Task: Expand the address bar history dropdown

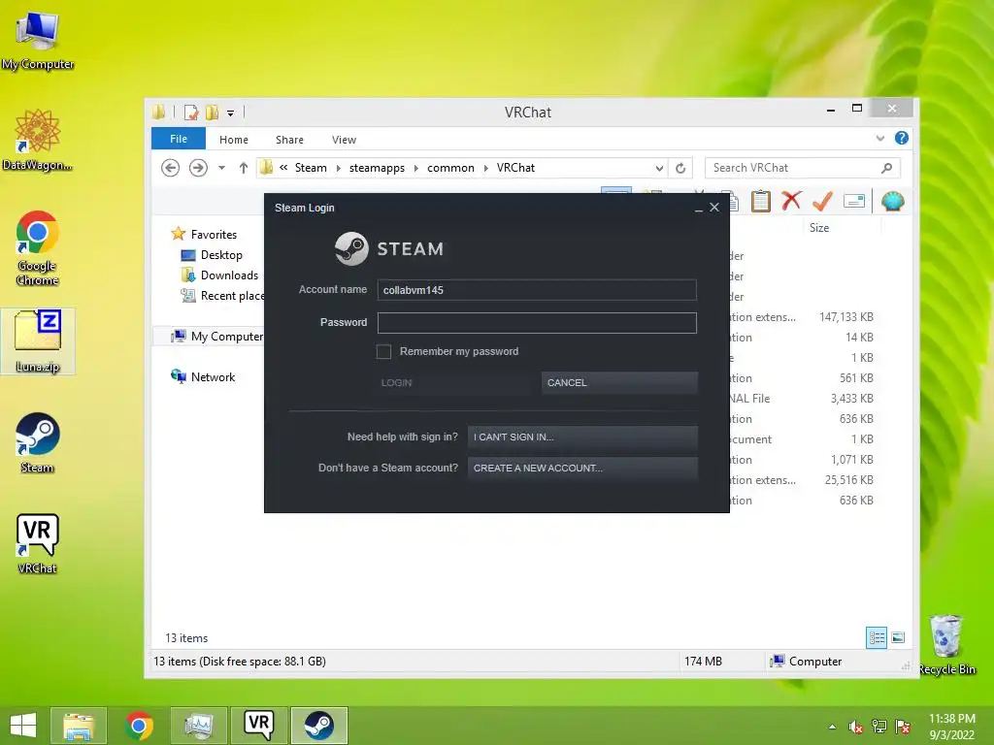Action: click(659, 168)
